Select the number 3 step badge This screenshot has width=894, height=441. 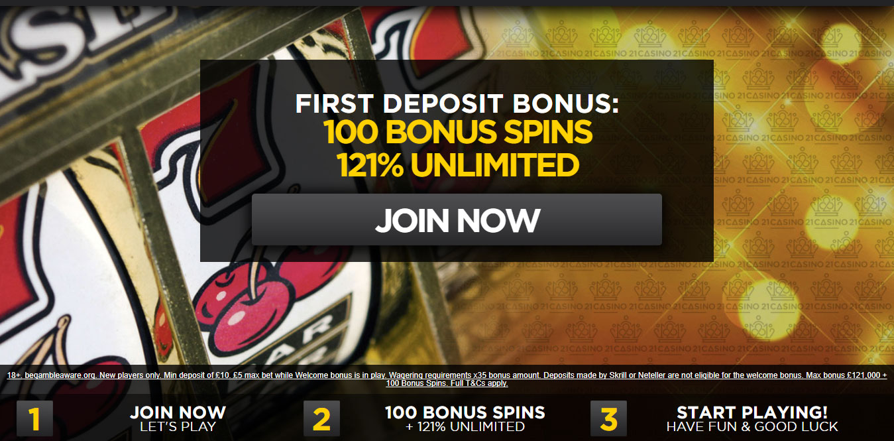[x=608, y=418]
